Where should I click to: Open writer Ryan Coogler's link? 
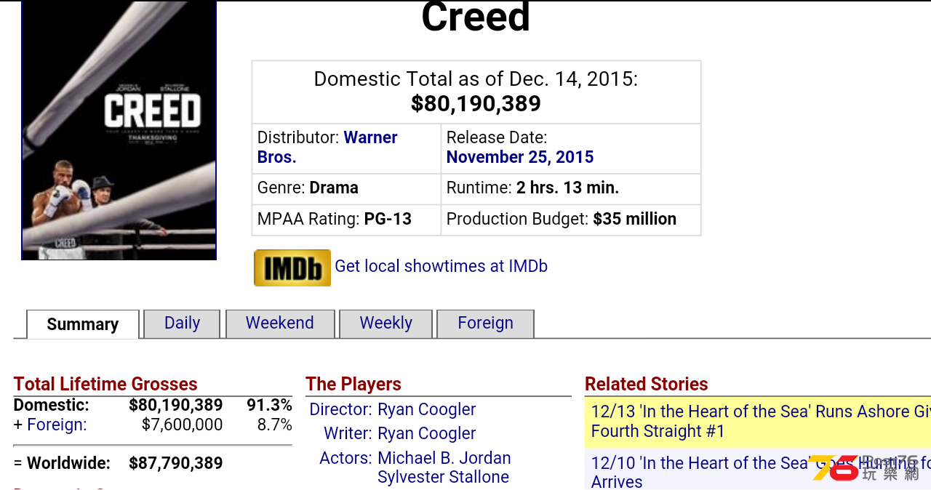tap(426, 433)
